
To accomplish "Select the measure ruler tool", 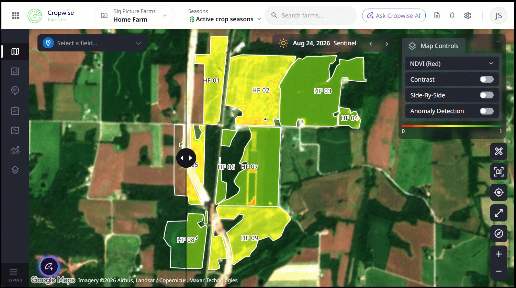I will (499, 151).
